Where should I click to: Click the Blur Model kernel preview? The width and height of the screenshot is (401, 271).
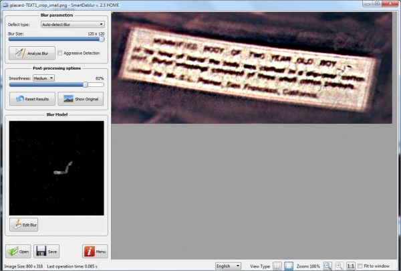(x=57, y=168)
